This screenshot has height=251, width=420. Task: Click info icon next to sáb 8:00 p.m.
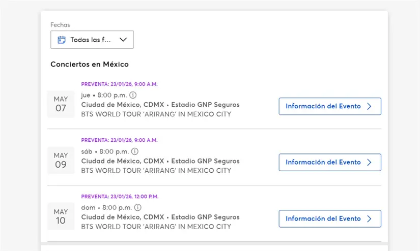pyautogui.click(x=134, y=151)
